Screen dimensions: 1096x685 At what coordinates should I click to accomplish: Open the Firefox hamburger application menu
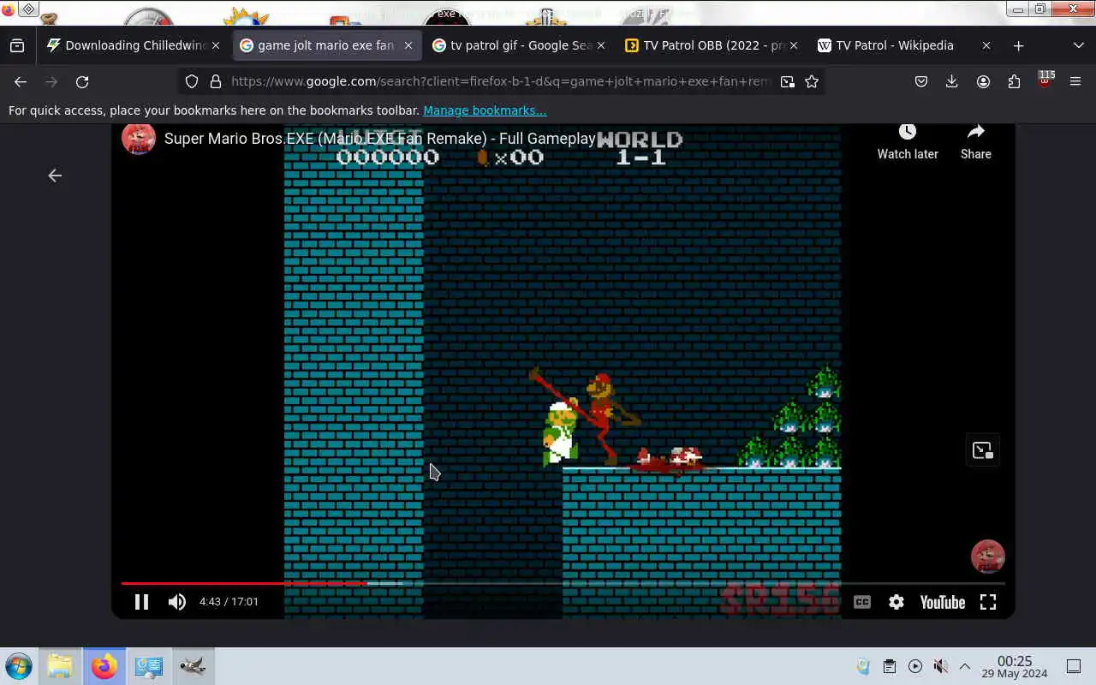coord(1075,81)
